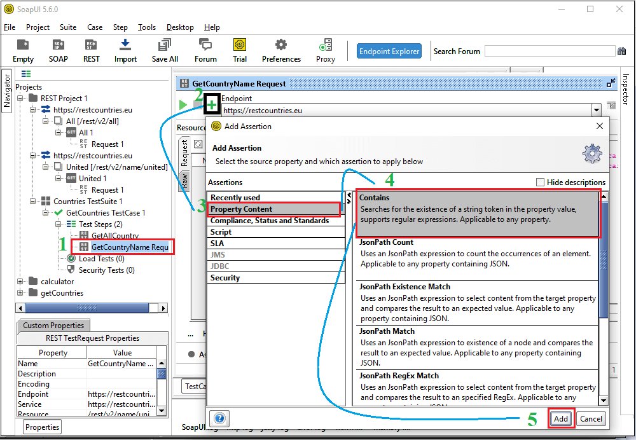Click the green plus add assertion icon

(x=212, y=105)
